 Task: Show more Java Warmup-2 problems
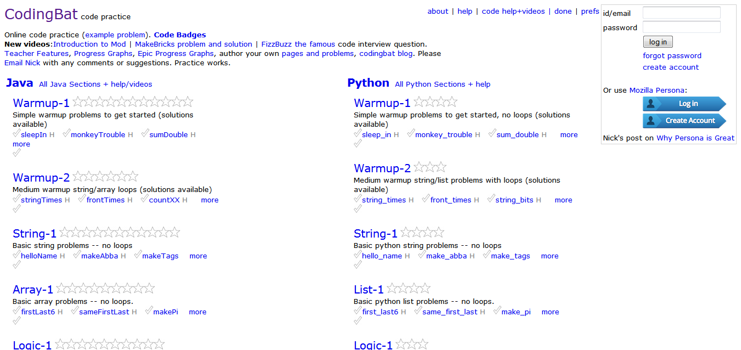[x=209, y=200]
